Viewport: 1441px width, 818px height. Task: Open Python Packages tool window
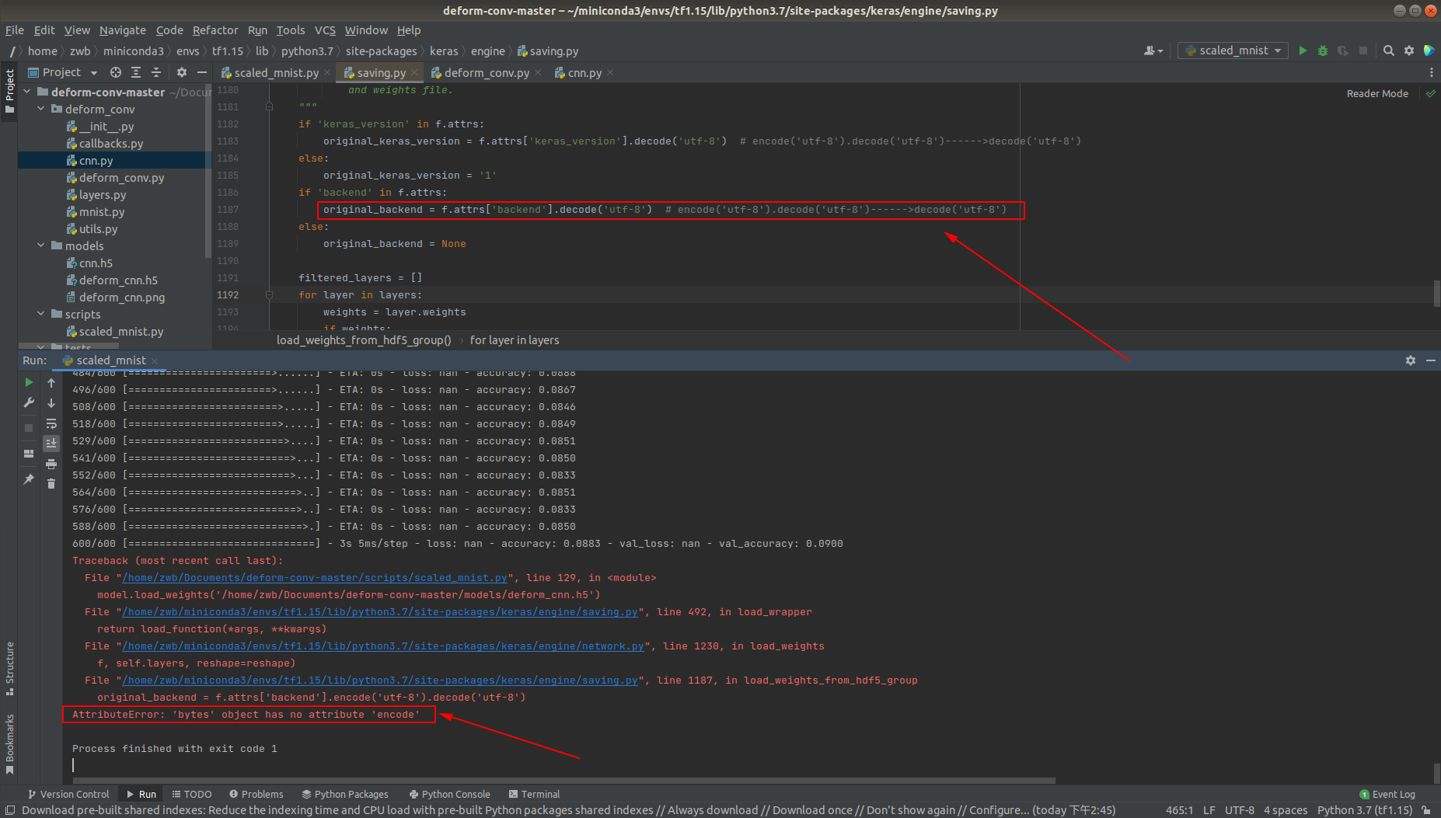coord(345,794)
